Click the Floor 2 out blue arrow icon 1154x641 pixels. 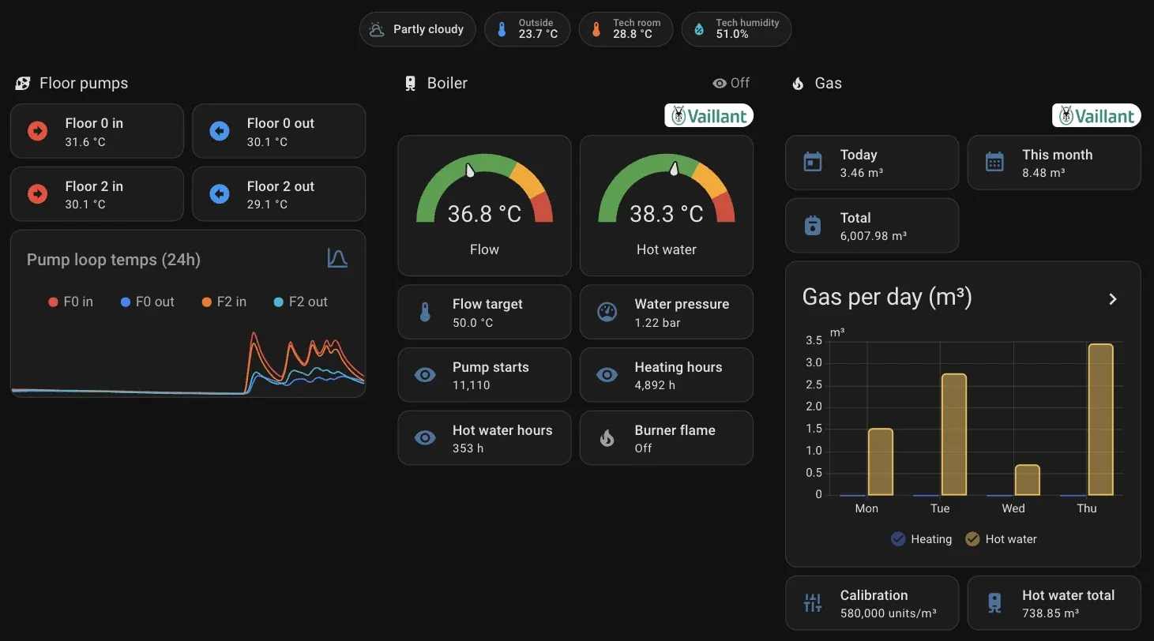pyautogui.click(x=220, y=194)
